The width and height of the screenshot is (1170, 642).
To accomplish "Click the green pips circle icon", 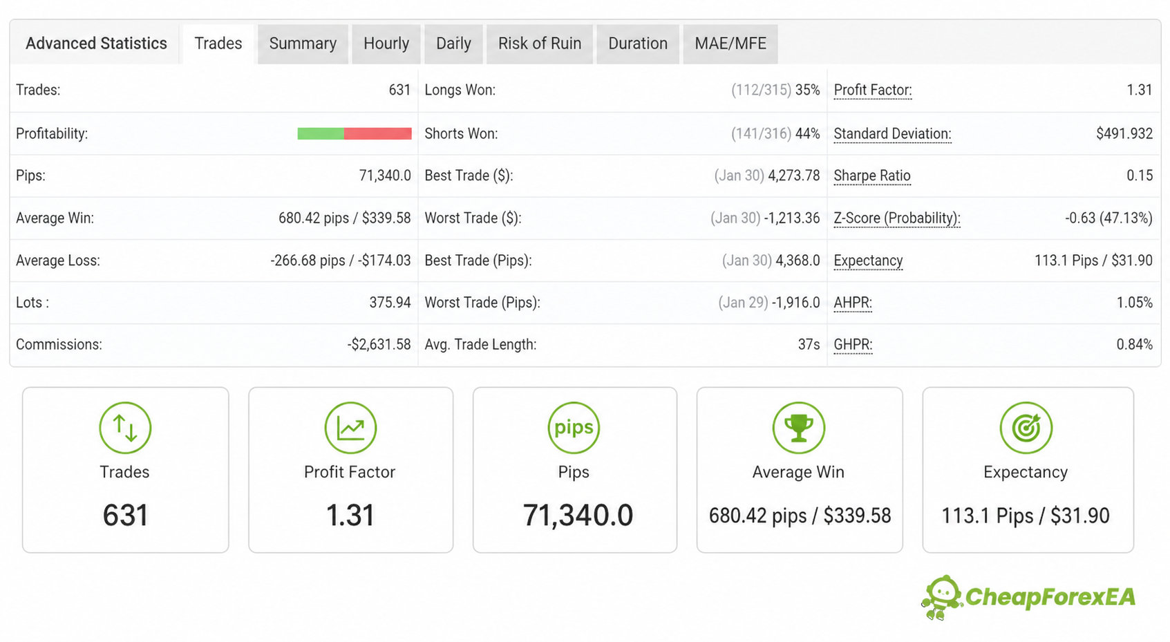I will pos(574,428).
